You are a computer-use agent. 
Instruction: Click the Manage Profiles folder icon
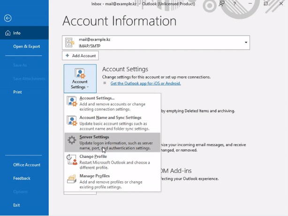pos(72,179)
